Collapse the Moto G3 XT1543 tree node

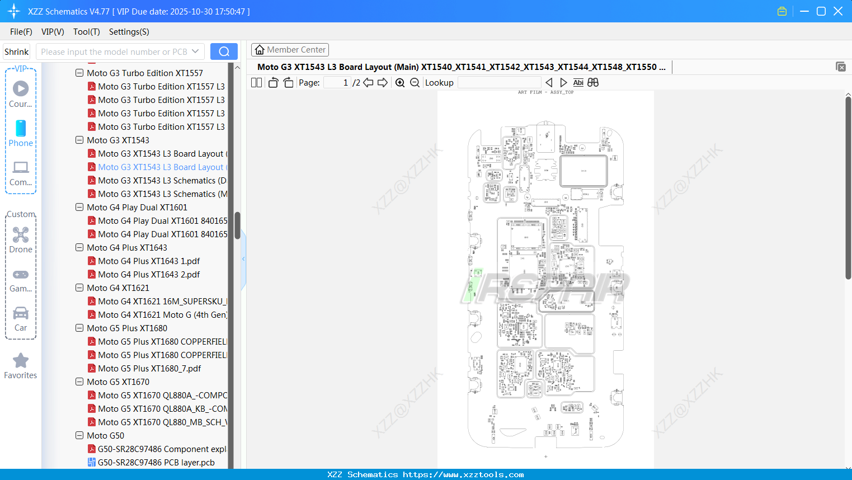79,140
